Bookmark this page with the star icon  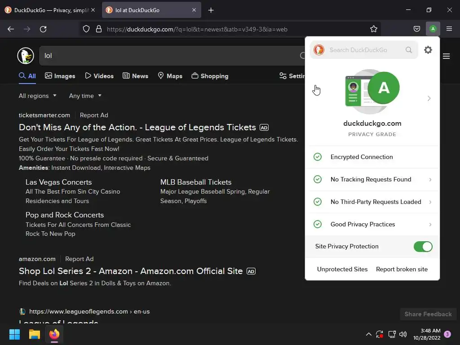click(x=373, y=29)
